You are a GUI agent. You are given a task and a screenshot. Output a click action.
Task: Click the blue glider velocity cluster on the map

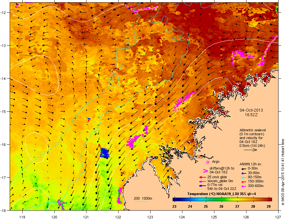tap(105, 153)
